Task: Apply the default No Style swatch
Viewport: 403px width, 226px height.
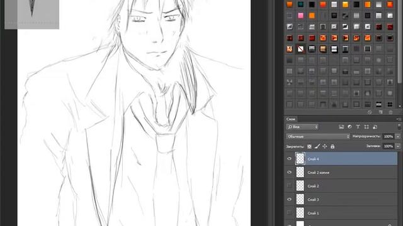Action: pyautogui.click(x=300, y=49)
